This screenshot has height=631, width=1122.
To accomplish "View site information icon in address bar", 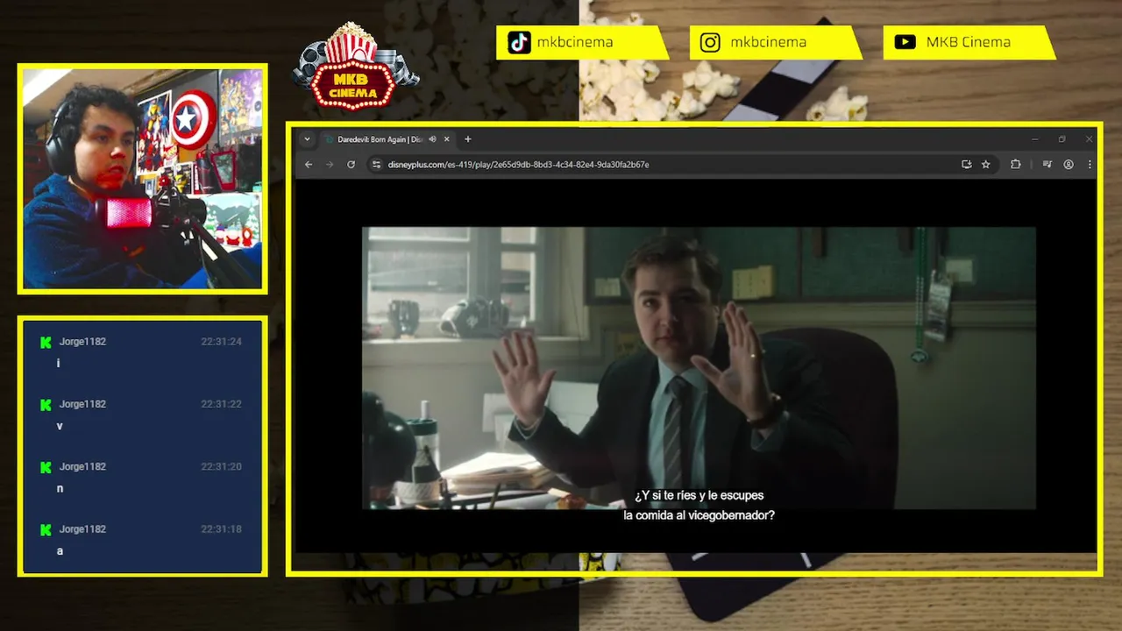I will (x=376, y=164).
